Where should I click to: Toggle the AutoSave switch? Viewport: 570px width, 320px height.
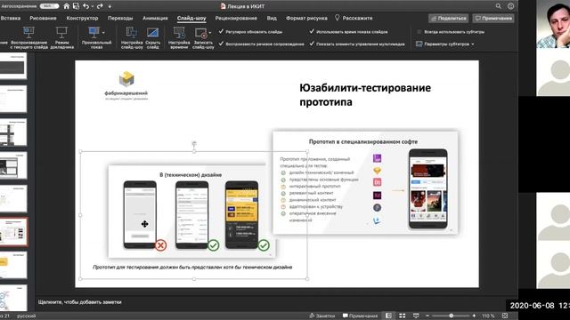[x=49, y=6]
